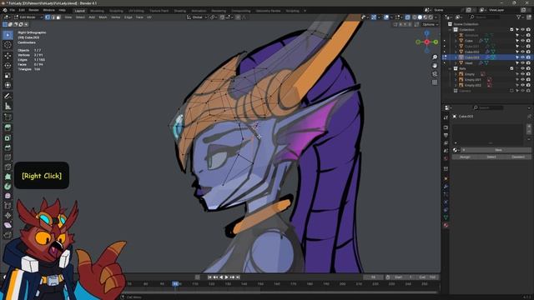Screen dimensions: 534x300
Task: Select the Knife tool
Action: (8, 167)
